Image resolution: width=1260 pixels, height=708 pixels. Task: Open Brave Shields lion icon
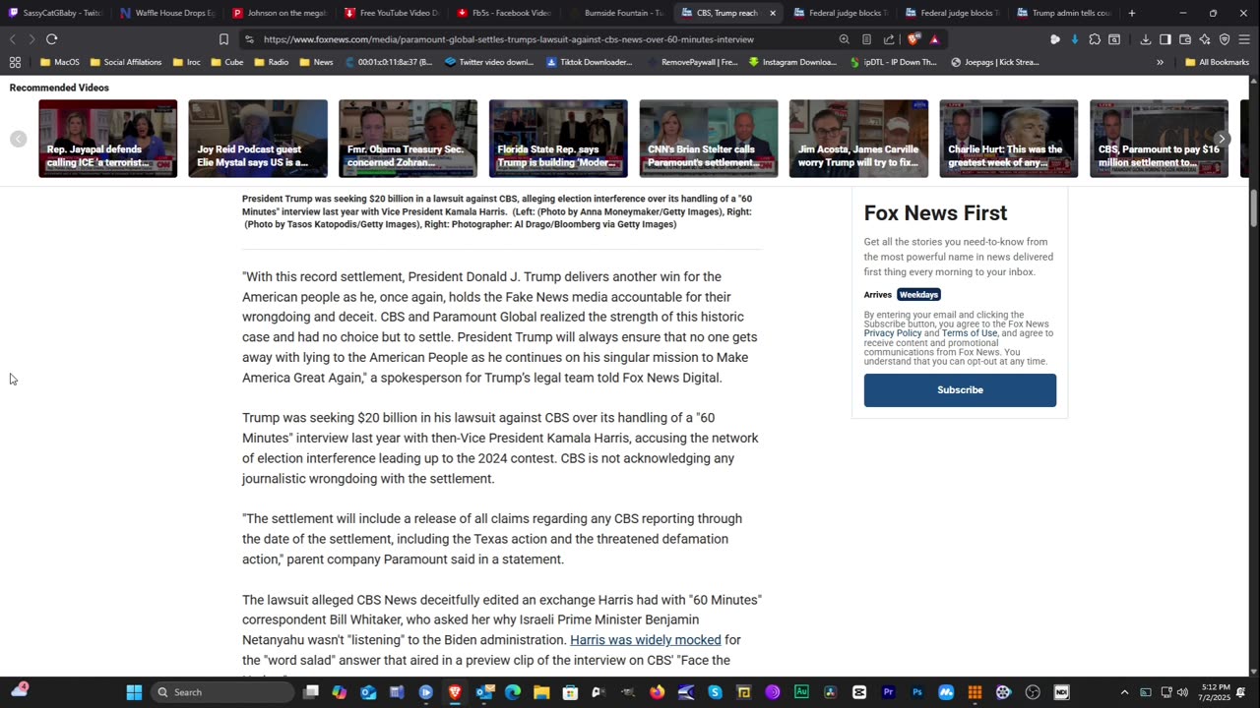coord(913,39)
